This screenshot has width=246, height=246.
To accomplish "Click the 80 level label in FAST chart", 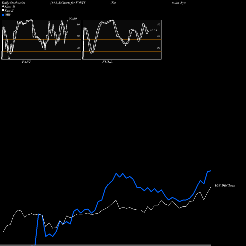I will coord(78,25).
